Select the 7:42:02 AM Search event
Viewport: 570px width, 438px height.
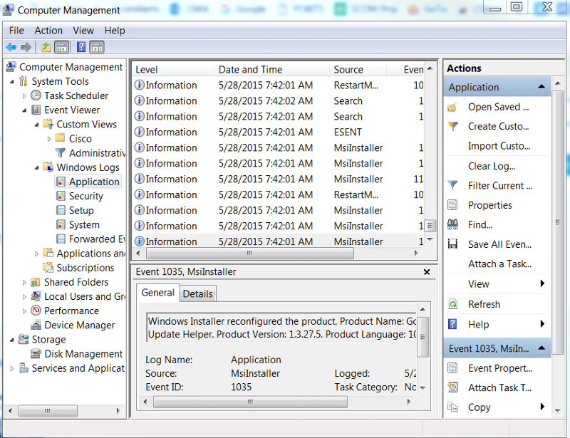[278, 101]
